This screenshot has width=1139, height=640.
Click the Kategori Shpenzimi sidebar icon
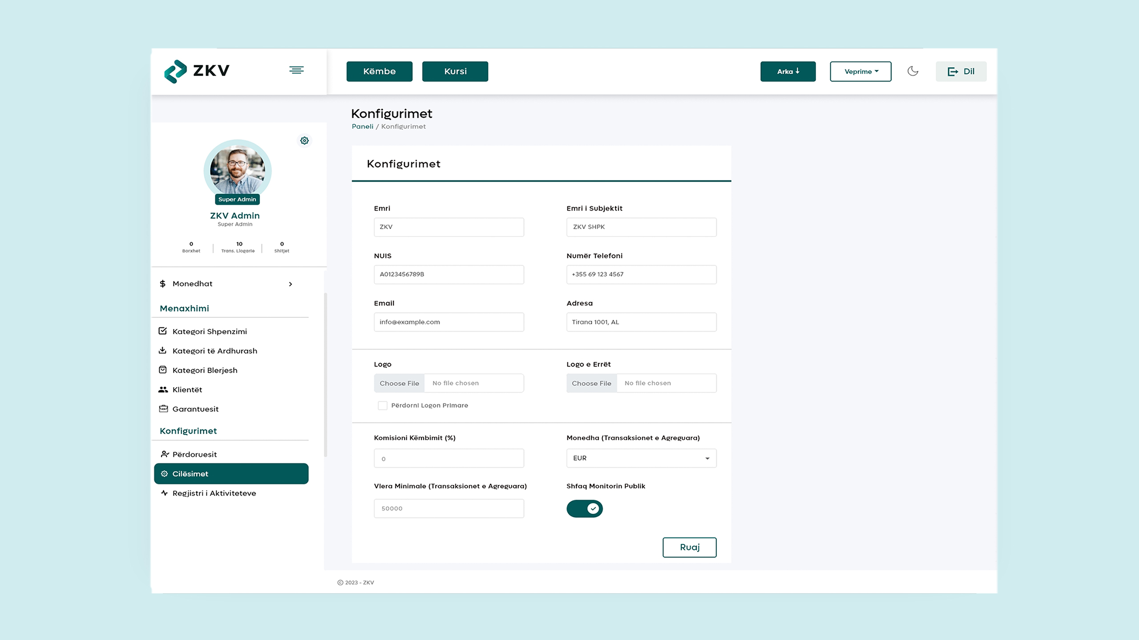click(x=163, y=331)
